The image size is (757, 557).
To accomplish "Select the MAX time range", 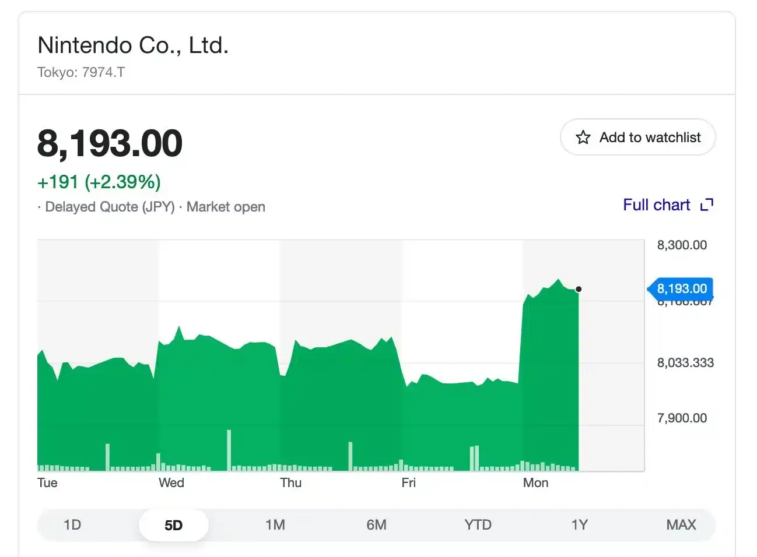I will point(681,525).
